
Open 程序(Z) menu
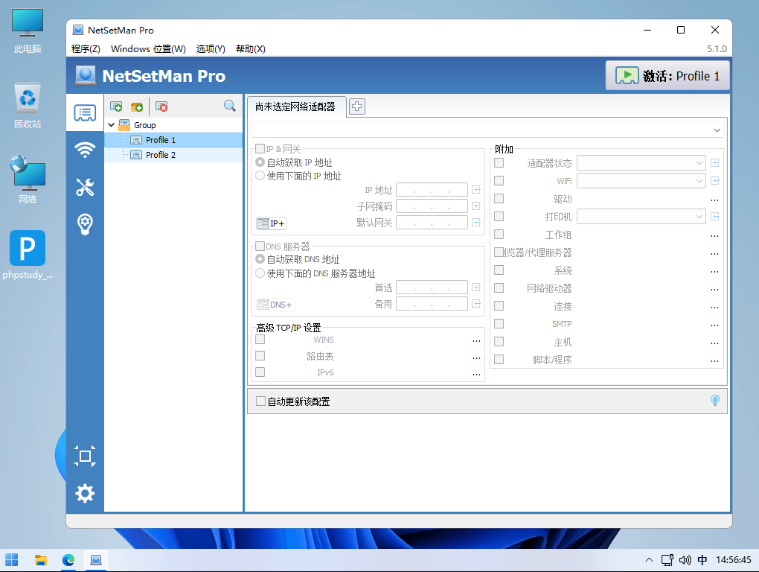tap(86, 49)
